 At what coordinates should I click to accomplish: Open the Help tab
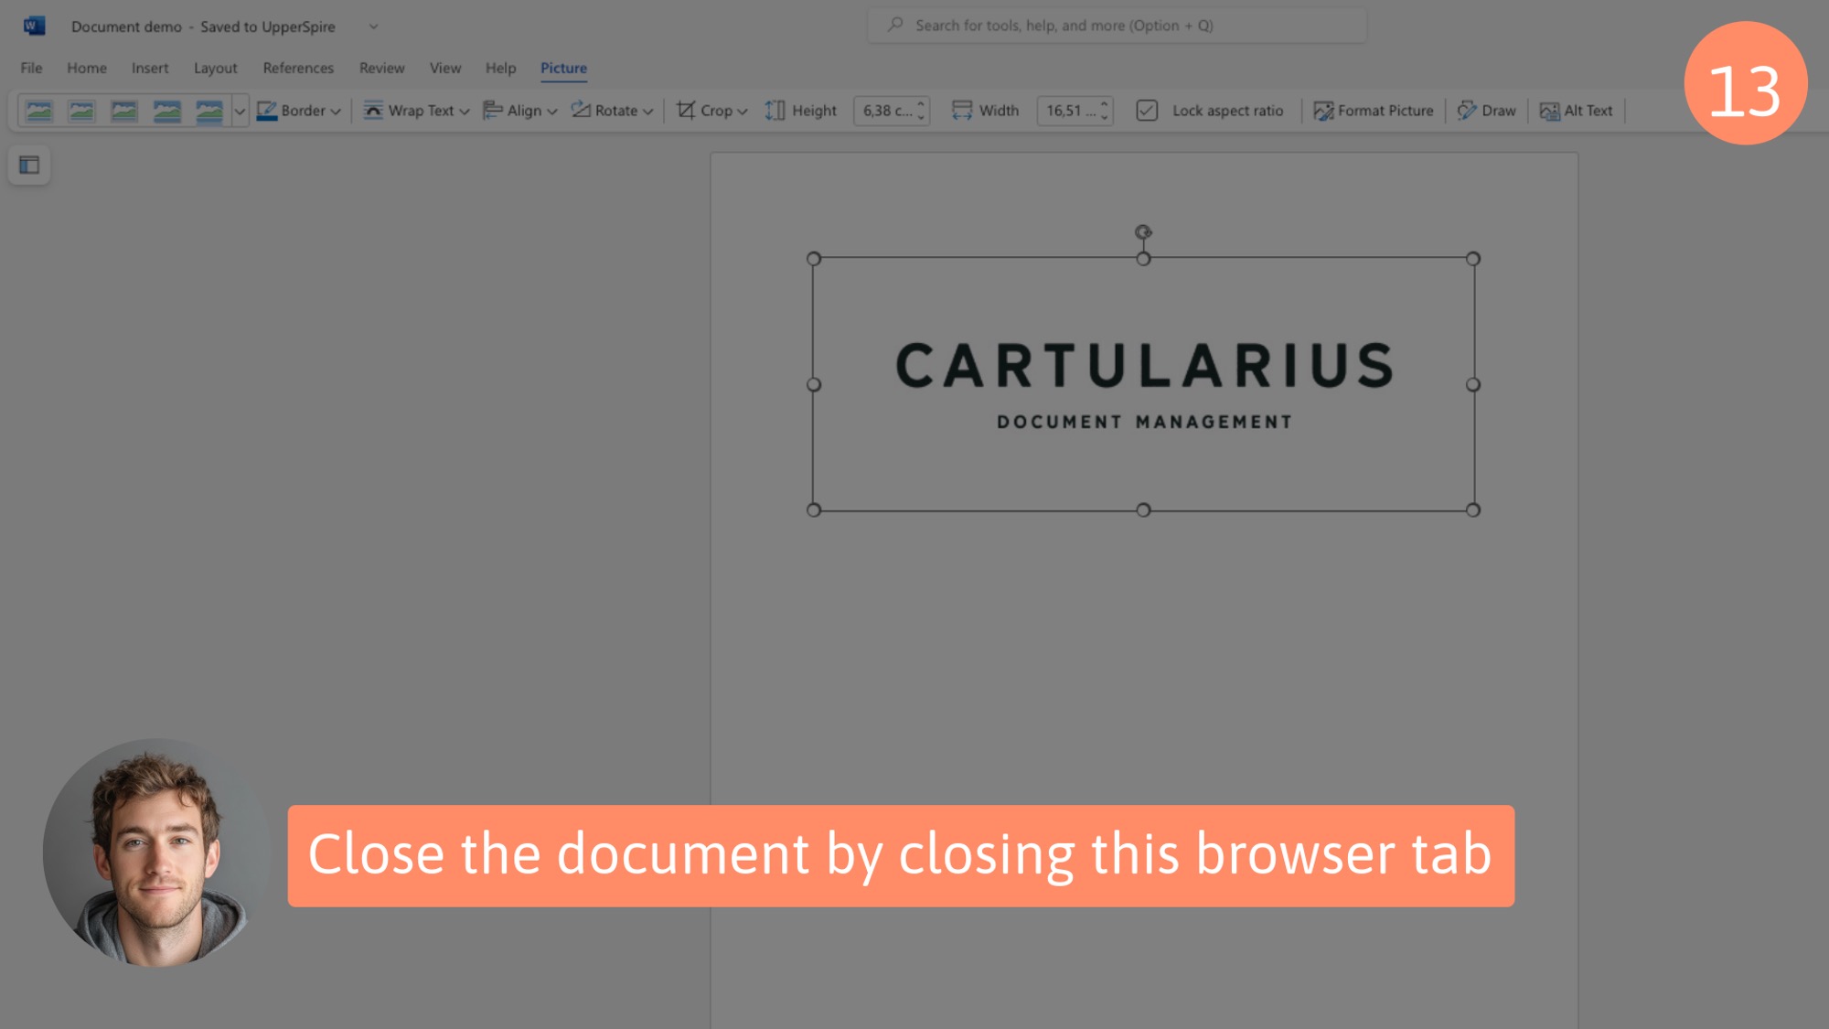click(x=500, y=68)
